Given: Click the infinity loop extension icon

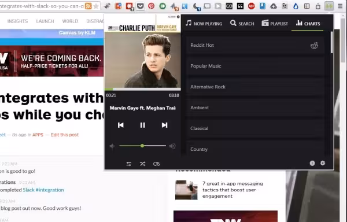Looking at the screenshot, I should [229, 6].
